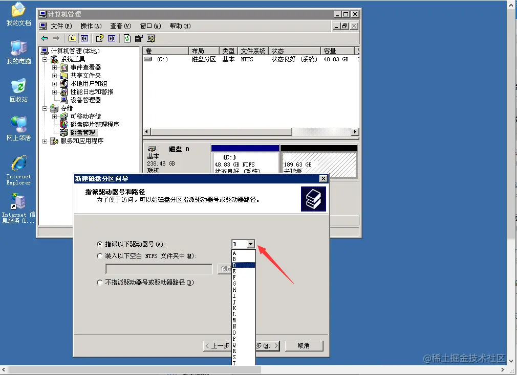Click the 取消 button

pyautogui.click(x=304, y=345)
